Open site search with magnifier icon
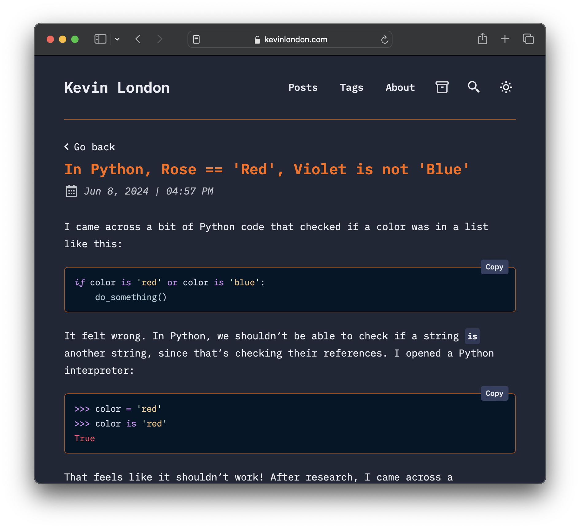This screenshot has height=529, width=580. click(474, 87)
